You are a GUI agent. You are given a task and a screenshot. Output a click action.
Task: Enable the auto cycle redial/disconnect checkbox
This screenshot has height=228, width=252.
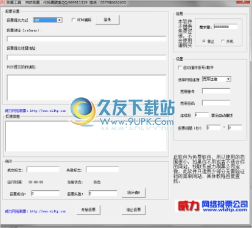(x=180, y=67)
